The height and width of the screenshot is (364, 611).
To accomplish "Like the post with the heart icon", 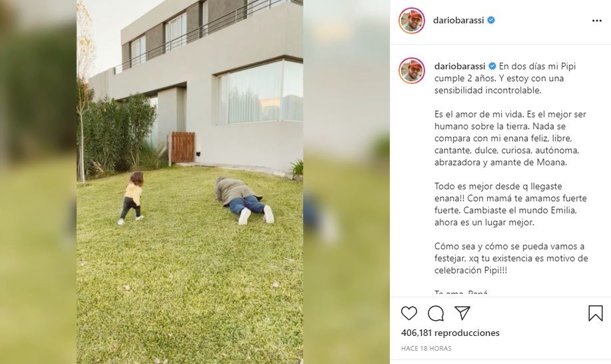I will [x=408, y=313].
